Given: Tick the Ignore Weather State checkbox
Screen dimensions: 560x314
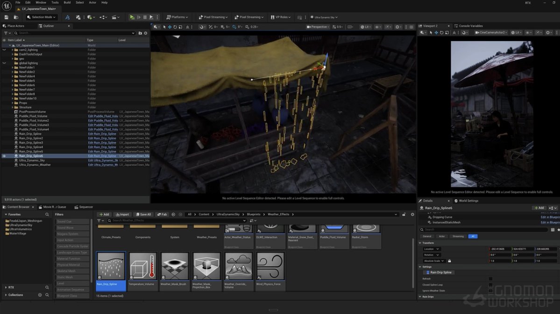Looking at the screenshot, I should pos(490,291).
